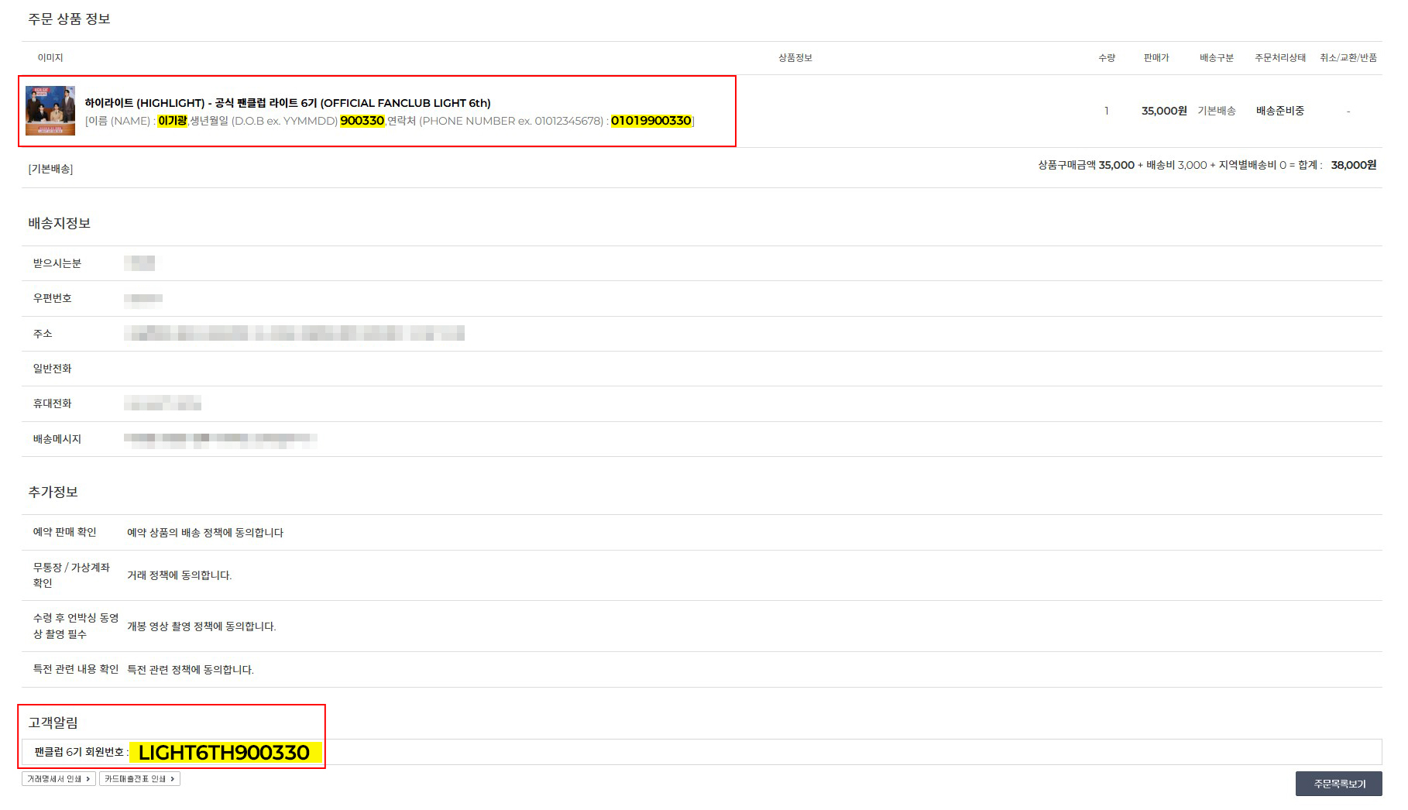This screenshot has width=1408, height=810.
Task: Click the 주문처리상태 column header
Action: pos(1279,58)
